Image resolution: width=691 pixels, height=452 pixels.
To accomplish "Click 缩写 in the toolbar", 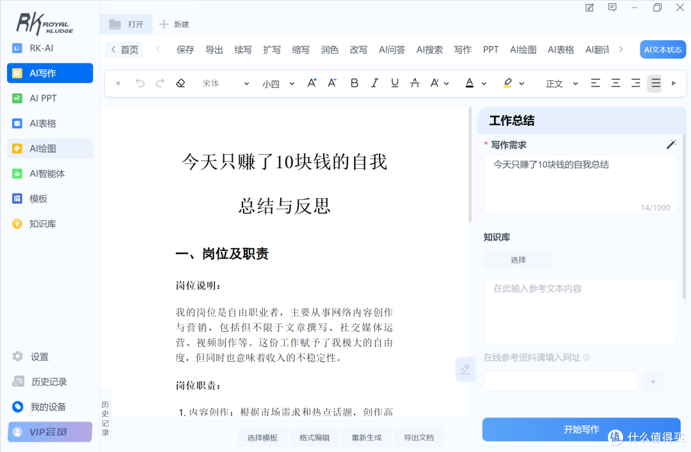I will (x=301, y=50).
